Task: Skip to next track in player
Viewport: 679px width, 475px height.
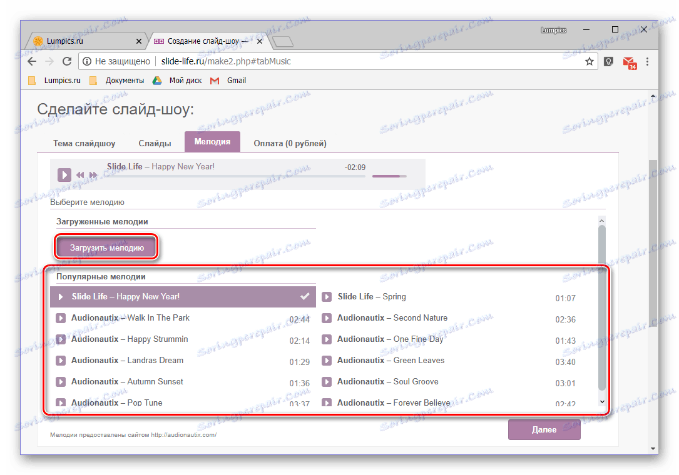Action: tap(93, 175)
